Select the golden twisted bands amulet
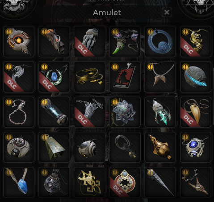214x202 pixels. [89, 77]
